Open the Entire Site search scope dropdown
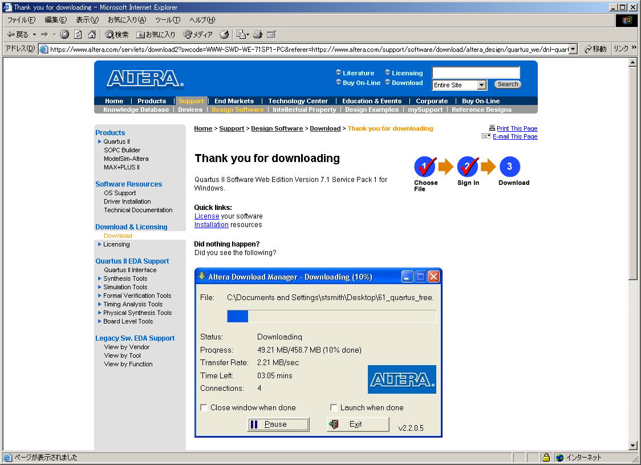Screen dimensions: 641x465 tap(481, 84)
